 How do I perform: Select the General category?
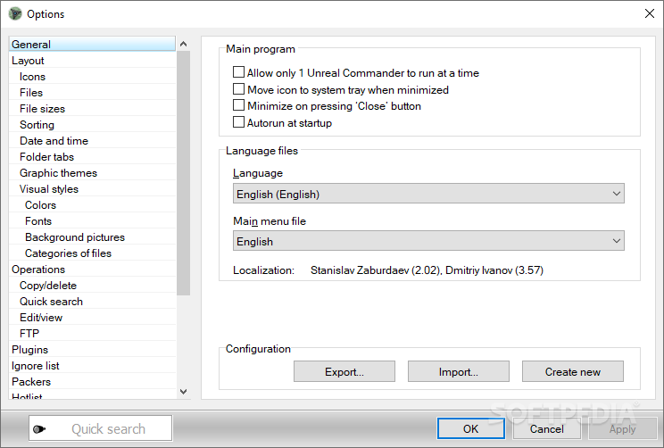92,44
